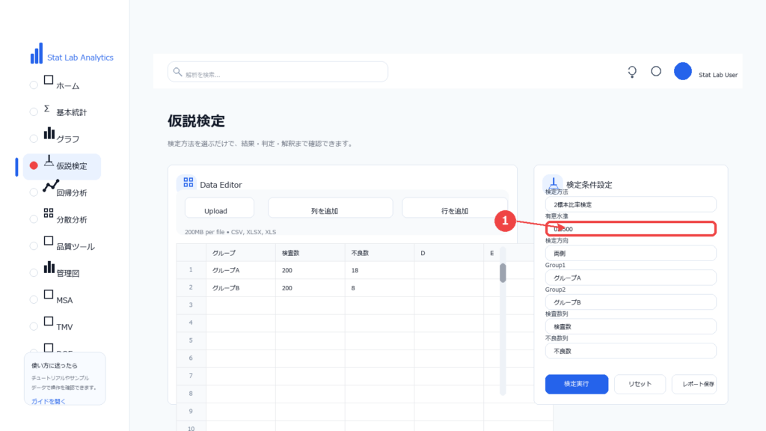Screen dimensions: 766x431
Task: Click the data table vertical scrollbar thumb
Action: 503,272
